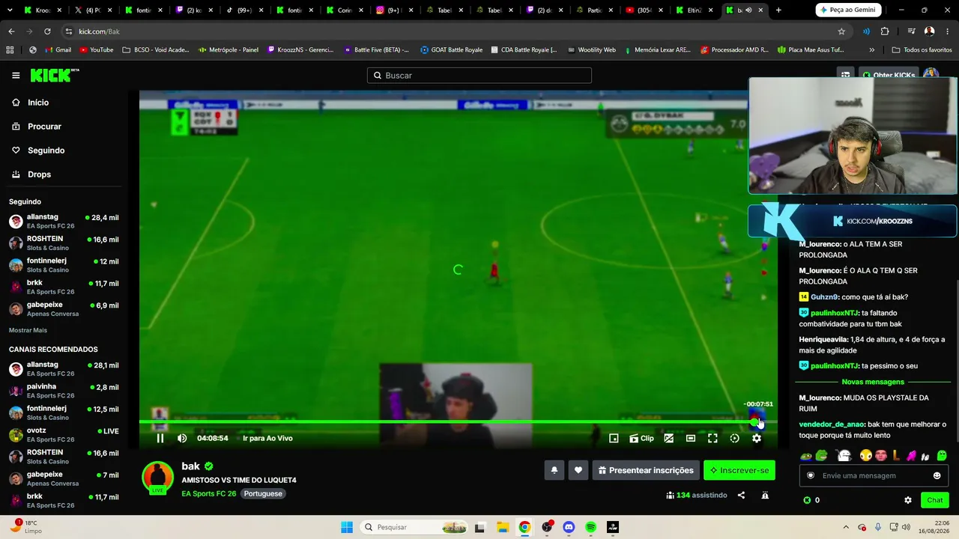The width and height of the screenshot is (959, 539).
Task: Open Procurar in the sidebar
Action: (37, 127)
